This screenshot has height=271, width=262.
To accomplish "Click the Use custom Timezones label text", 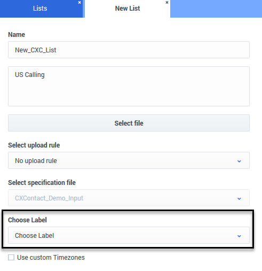I will [51, 258].
